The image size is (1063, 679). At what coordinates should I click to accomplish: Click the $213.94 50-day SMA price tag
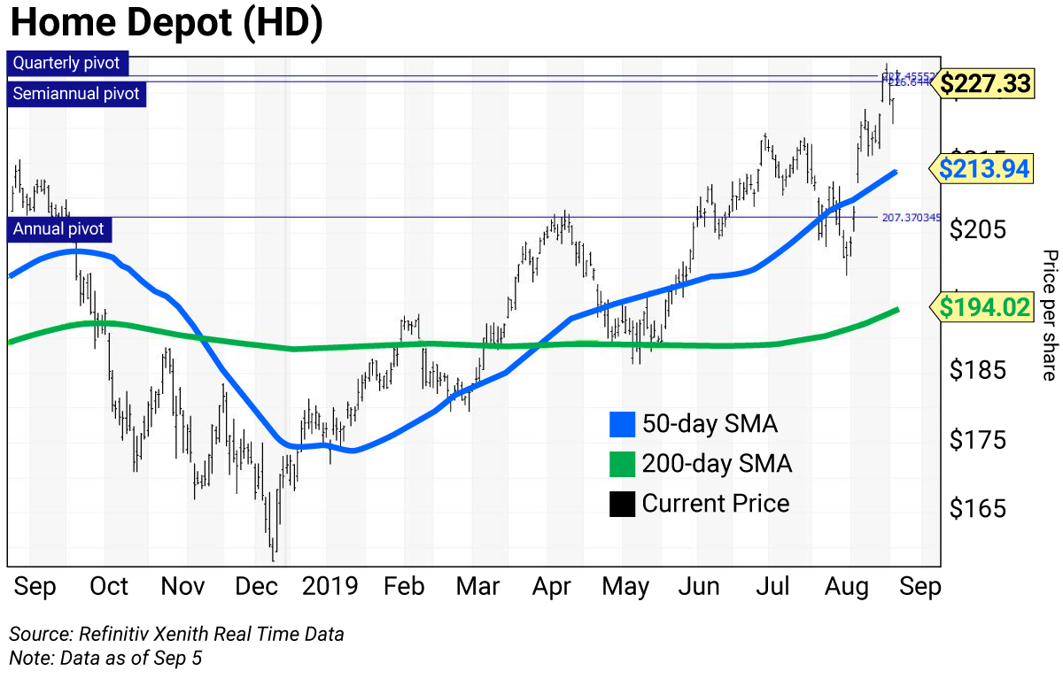pos(985,168)
